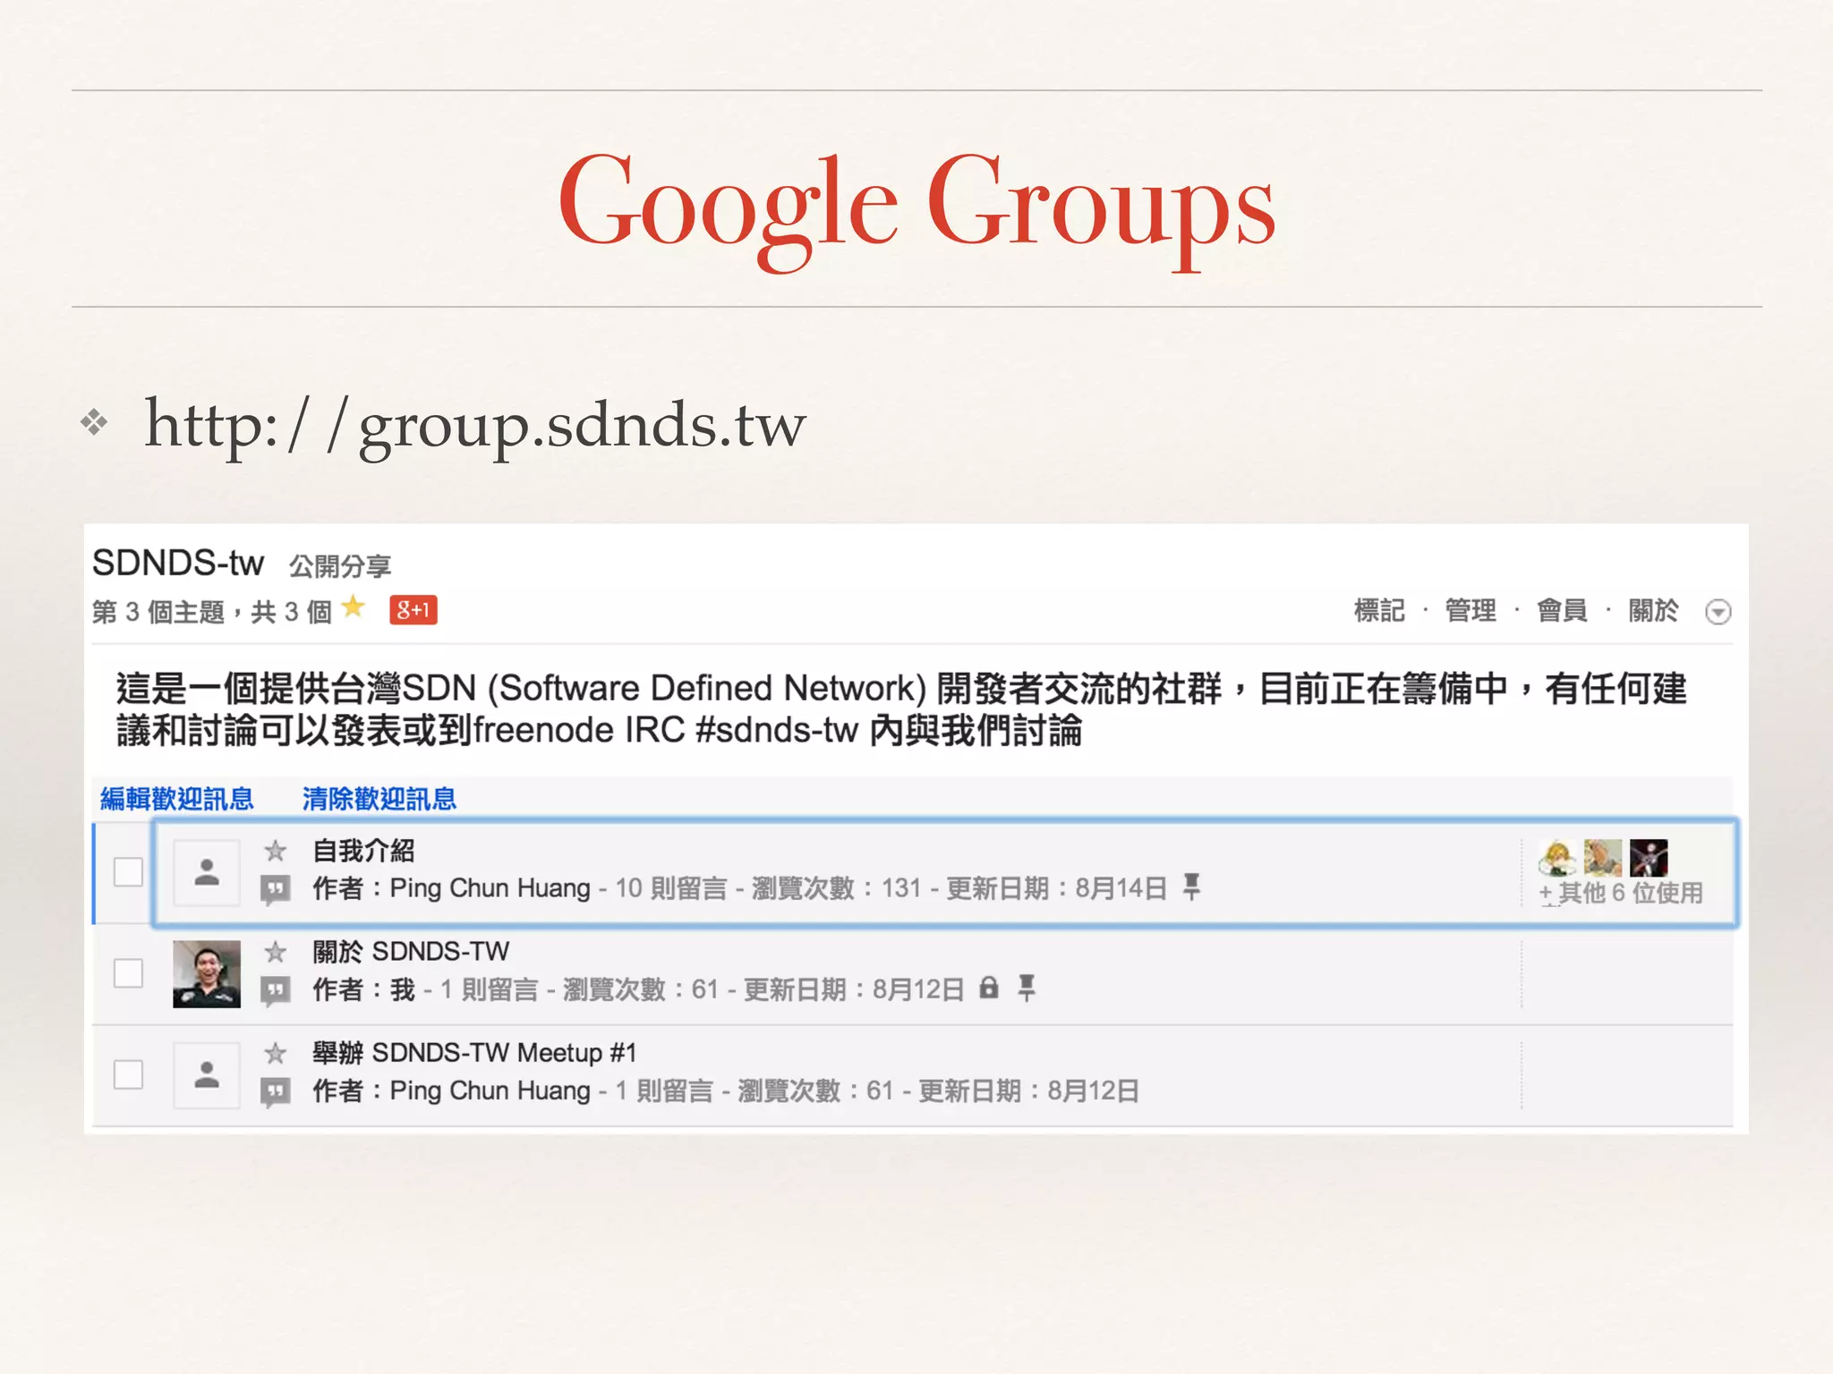
Task: Open the 自我介紹 topic title
Action: pyautogui.click(x=363, y=851)
